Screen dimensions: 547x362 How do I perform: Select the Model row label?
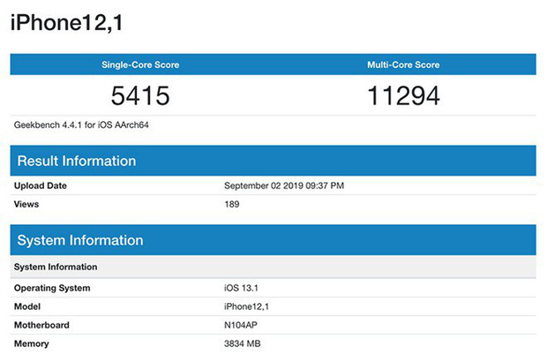28,306
